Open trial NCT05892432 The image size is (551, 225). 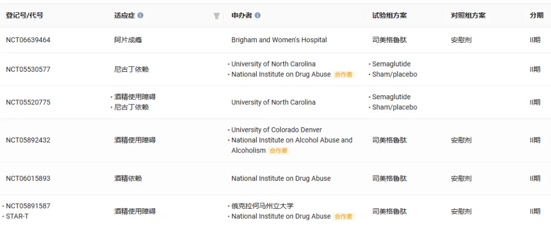pos(28,140)
